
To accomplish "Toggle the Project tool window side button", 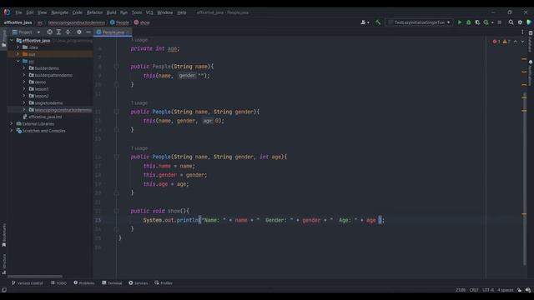I will (x=4, y=38).
